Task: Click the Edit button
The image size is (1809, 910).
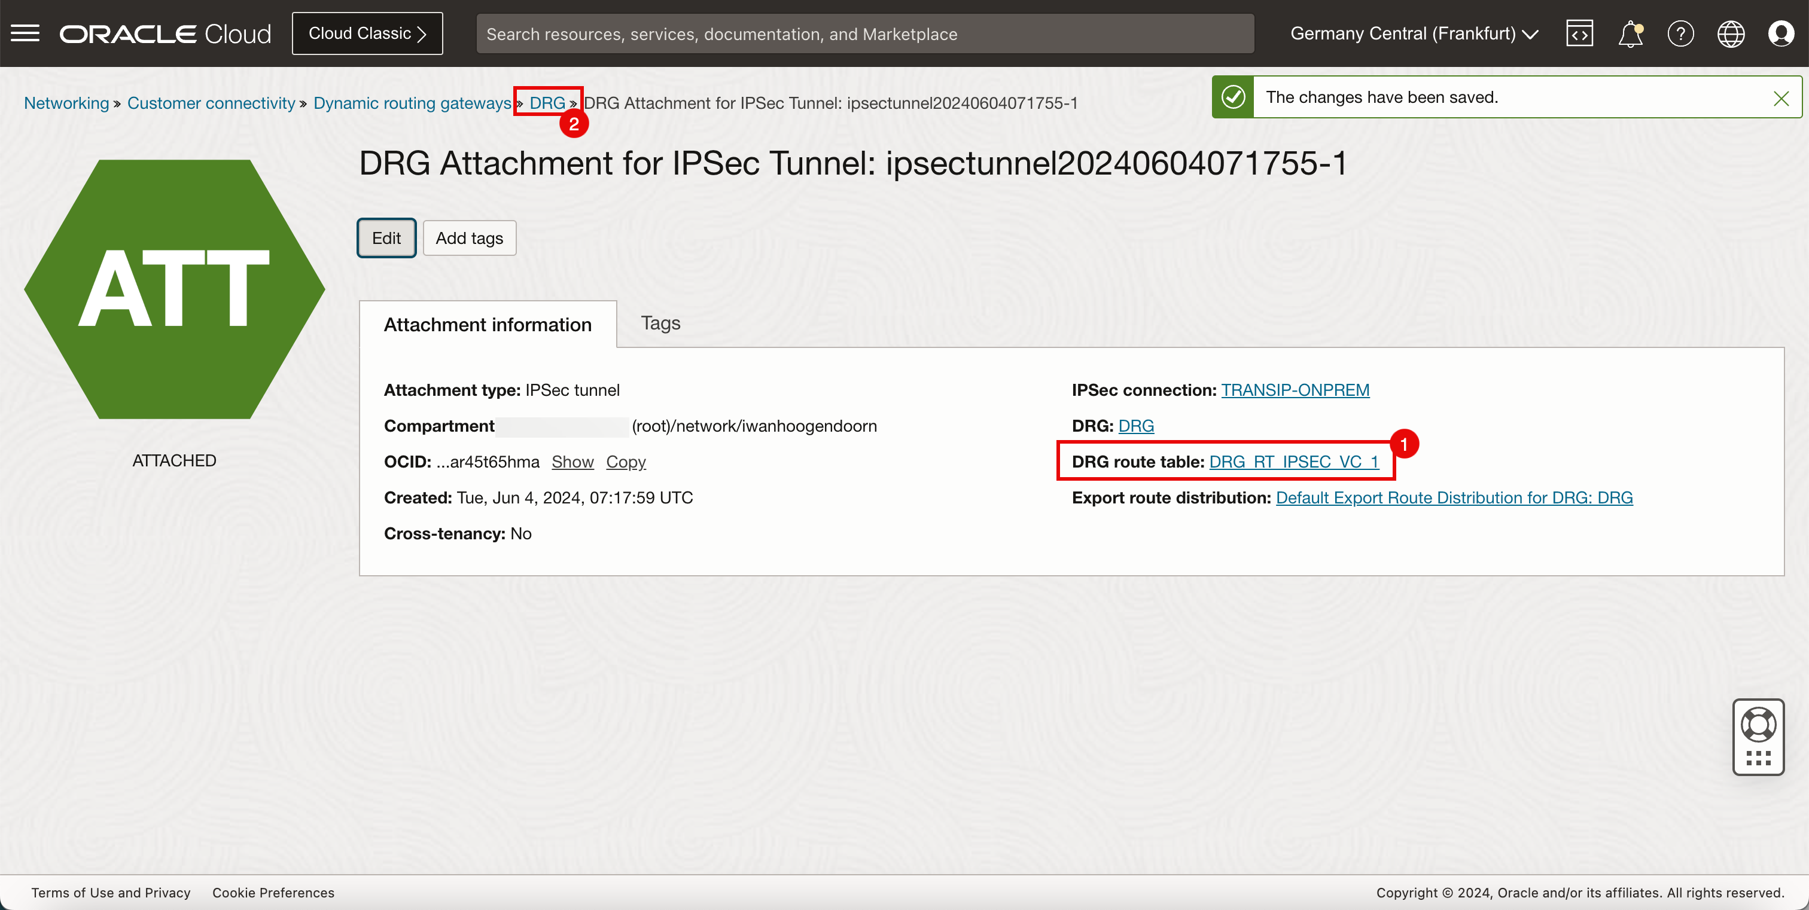Action: pos(386,239)
